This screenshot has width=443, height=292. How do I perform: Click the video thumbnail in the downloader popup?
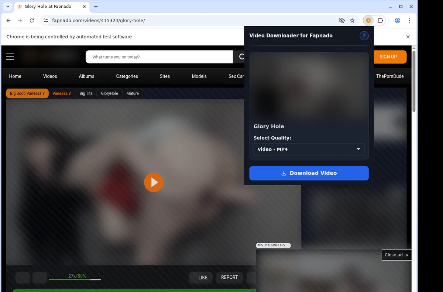[309, 86]
